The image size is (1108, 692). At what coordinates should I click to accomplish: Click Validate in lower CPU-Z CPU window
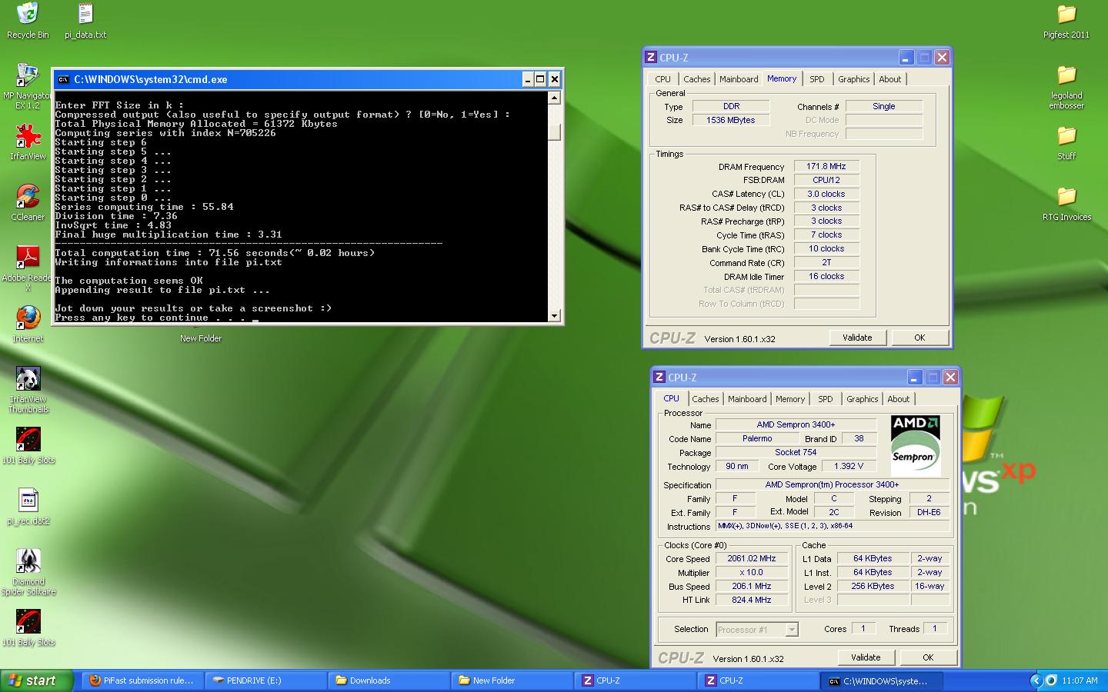(866, 657)
